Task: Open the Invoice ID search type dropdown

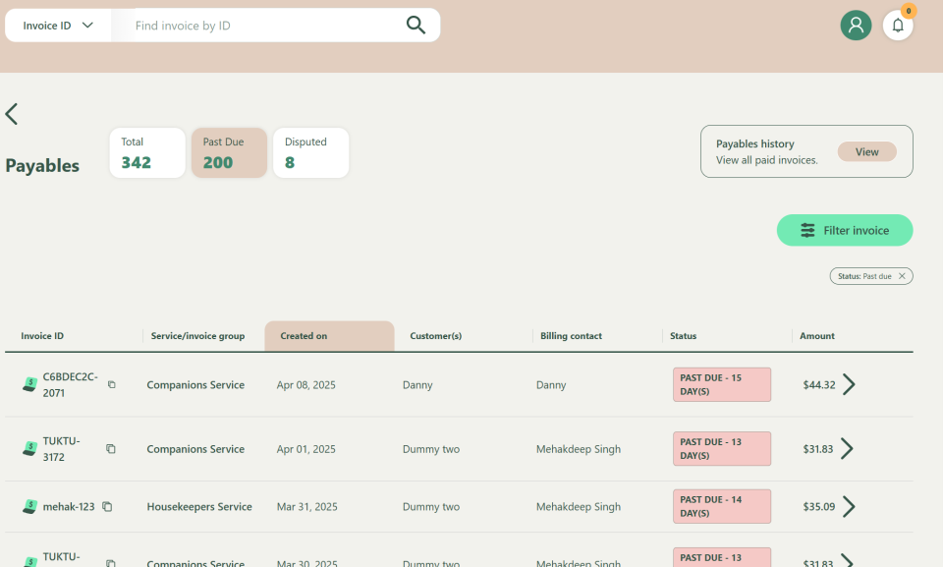Action: (59, 26)
